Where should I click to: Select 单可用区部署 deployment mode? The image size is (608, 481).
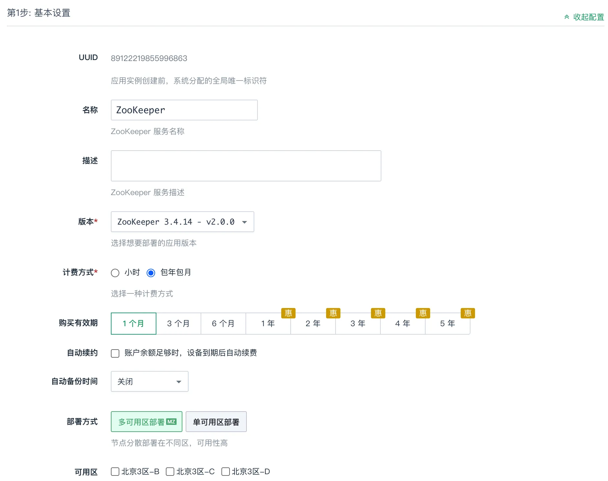pos(216,422)
